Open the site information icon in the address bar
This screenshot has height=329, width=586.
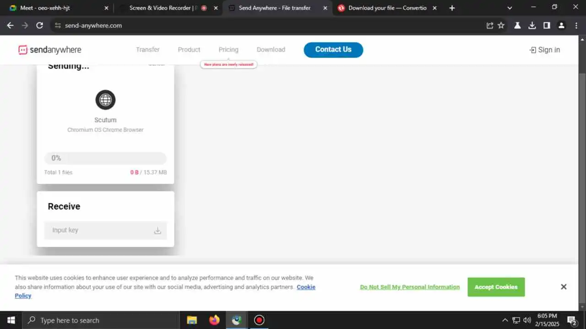pos(58,26)
